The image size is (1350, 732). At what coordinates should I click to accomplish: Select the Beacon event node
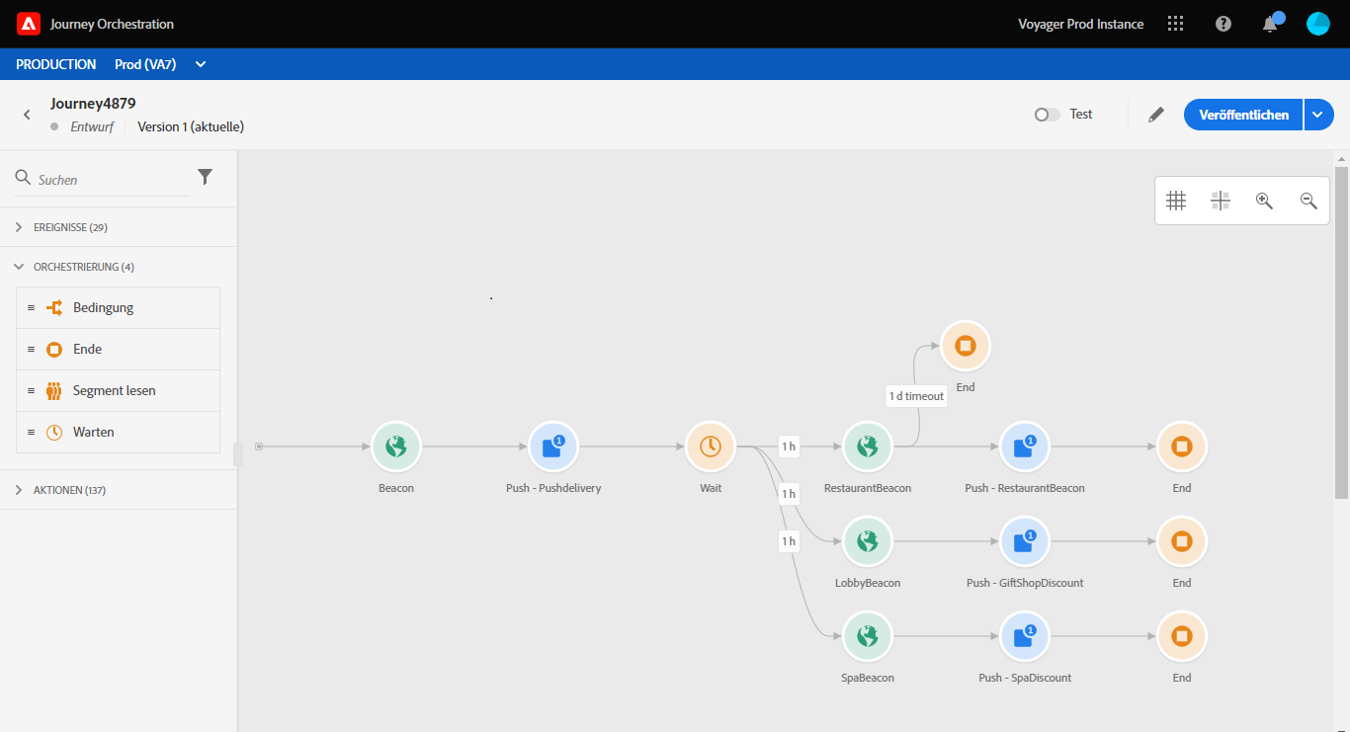396,447
